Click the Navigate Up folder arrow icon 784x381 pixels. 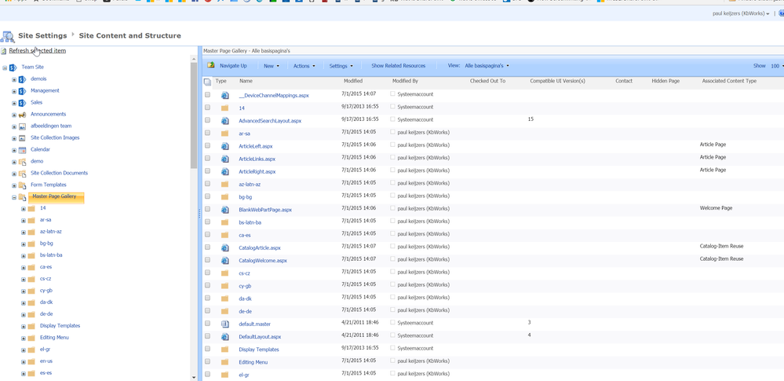[x=211, y=65]
